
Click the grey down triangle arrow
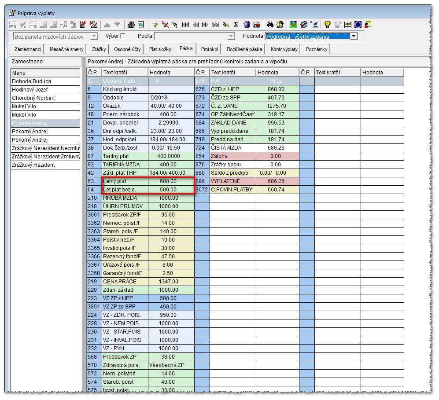click(x=117, y=25)
